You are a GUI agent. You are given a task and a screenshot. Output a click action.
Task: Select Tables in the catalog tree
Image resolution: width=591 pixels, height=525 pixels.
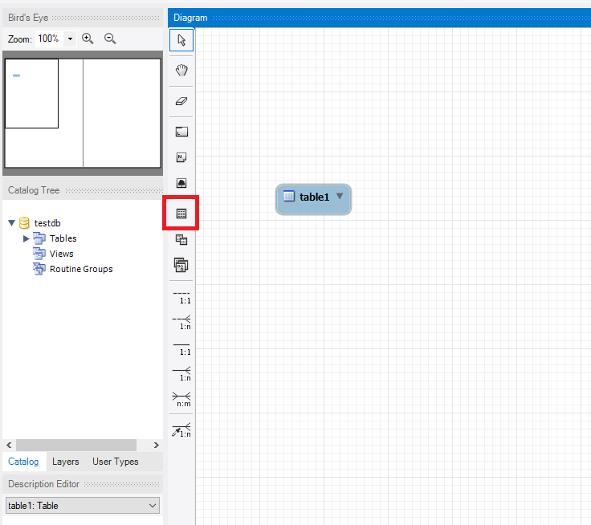point(63,238)
